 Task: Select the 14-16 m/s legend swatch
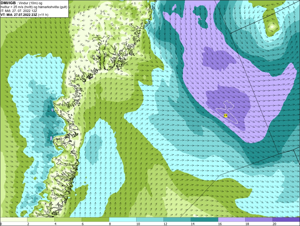coord(205,219)
